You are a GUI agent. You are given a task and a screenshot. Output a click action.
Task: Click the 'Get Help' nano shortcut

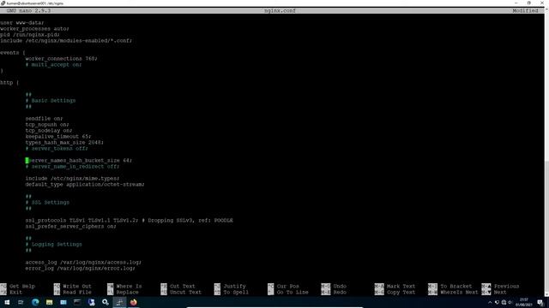click(22, 286)
